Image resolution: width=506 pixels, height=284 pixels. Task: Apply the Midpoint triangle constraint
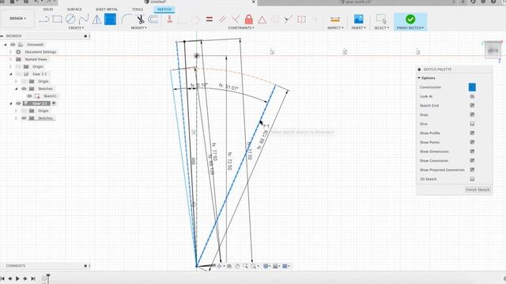click(262, 20)
